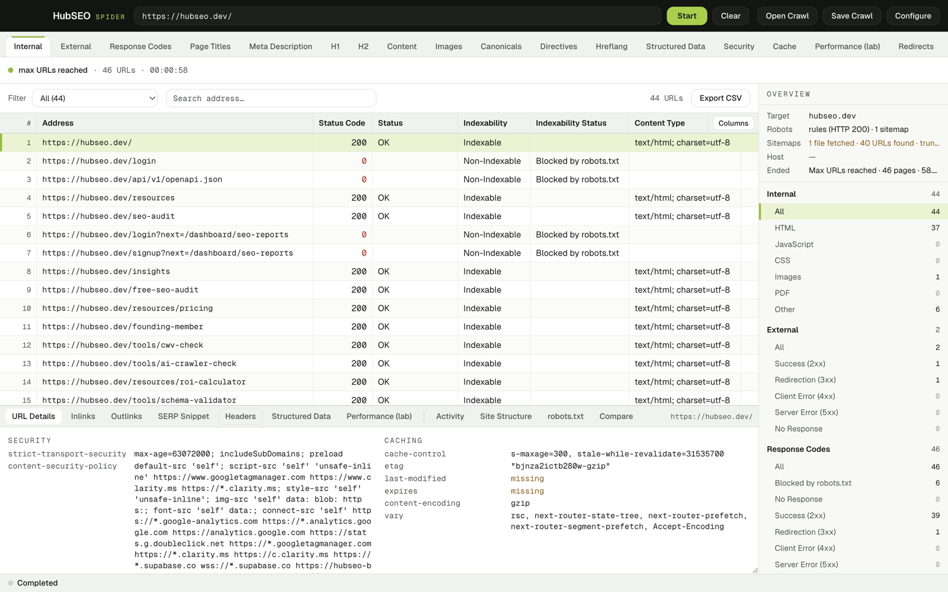Export the URL list as CSV
The height and width of the screenshot is (592, 948).
720,98
